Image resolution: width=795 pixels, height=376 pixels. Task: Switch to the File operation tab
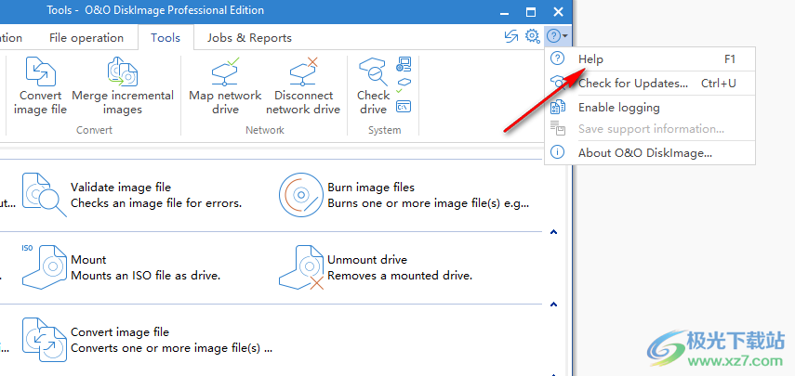point(86,38)
